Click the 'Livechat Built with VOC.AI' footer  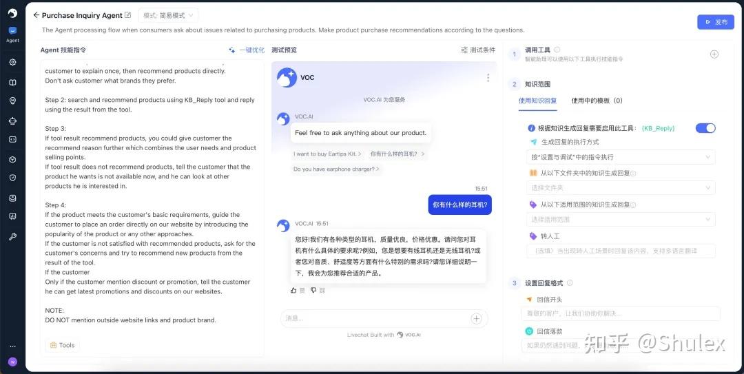[384, 335]
